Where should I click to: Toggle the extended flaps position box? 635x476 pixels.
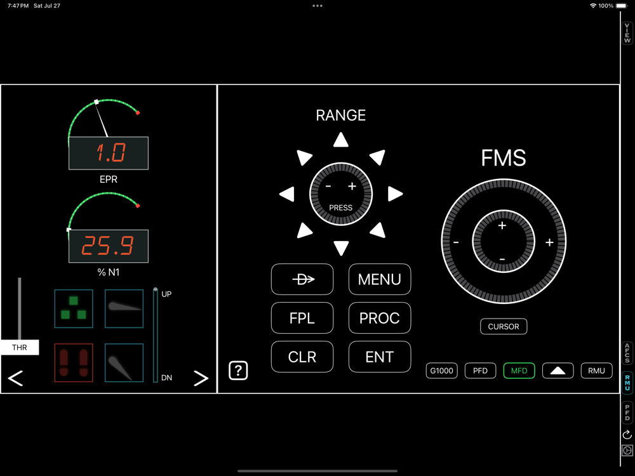pos(124,362)
